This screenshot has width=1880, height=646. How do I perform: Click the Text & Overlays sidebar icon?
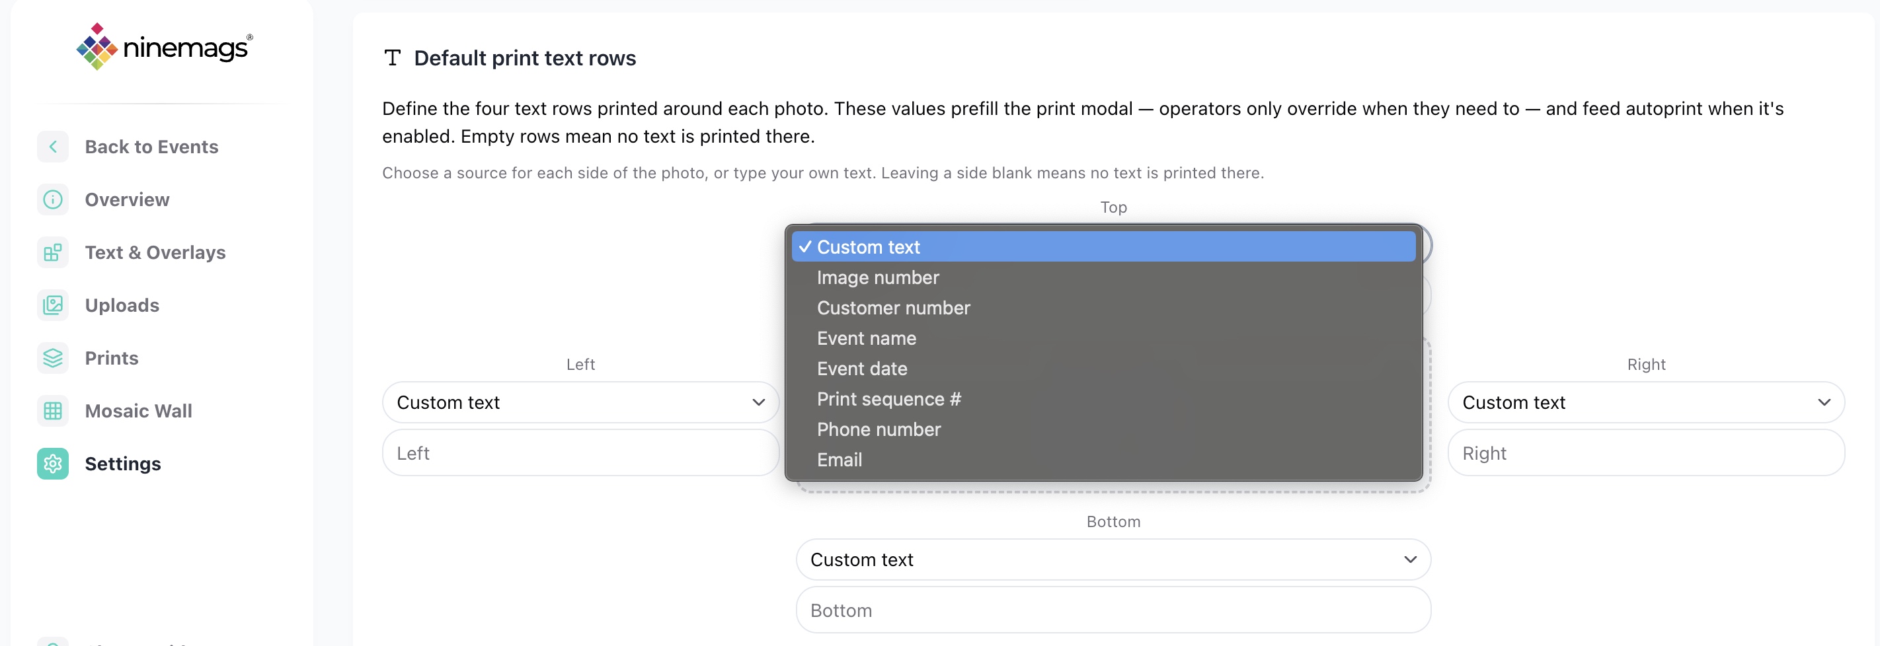[x=52, y=252]
